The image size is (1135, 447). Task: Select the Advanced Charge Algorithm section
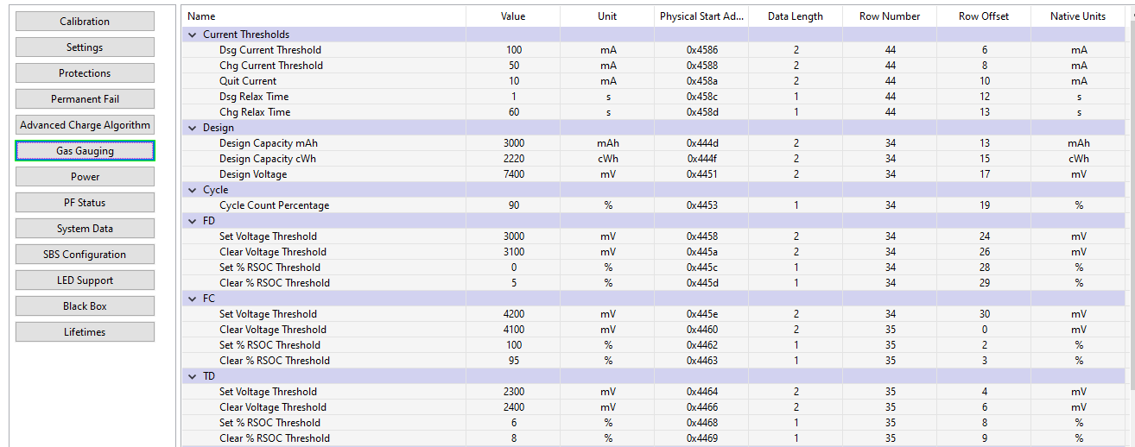click(85, 125)
